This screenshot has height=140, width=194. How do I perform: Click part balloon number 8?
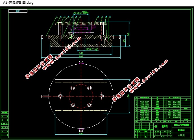point(98,16)
